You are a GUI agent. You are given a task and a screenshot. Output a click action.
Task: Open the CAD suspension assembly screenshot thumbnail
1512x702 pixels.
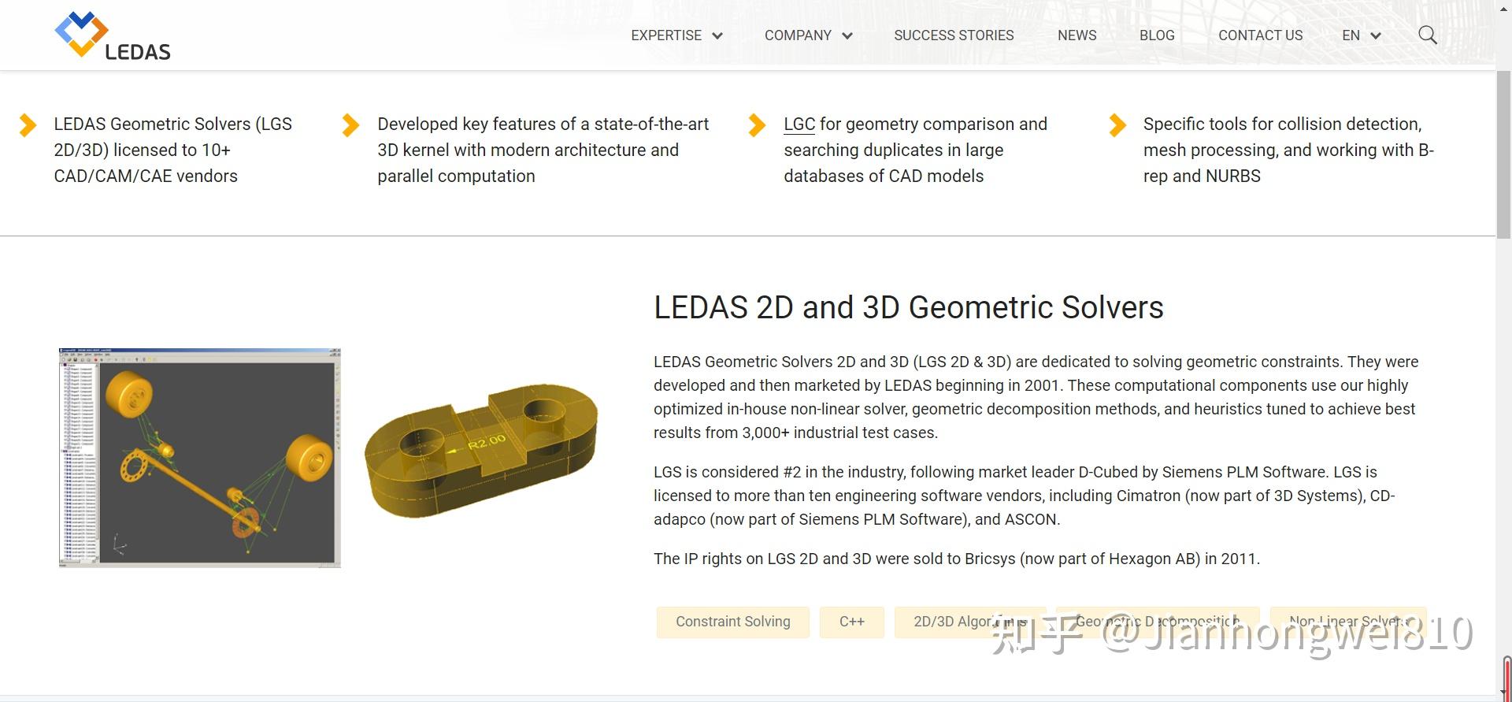pos(200,458)
